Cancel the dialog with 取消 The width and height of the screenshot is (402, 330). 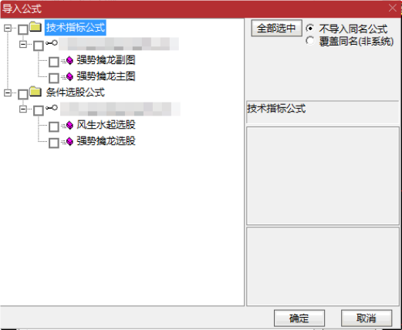[x=367, y=318]
